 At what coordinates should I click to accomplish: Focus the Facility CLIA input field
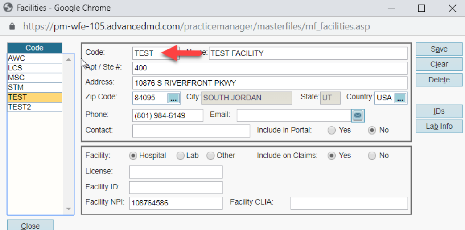click(x=349, y=203)
